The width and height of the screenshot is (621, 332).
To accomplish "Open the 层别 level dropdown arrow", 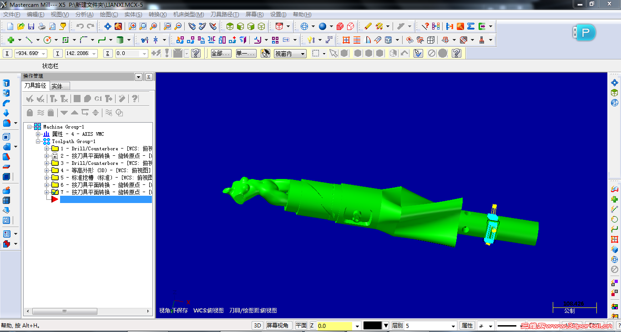I will coord(453,326).
